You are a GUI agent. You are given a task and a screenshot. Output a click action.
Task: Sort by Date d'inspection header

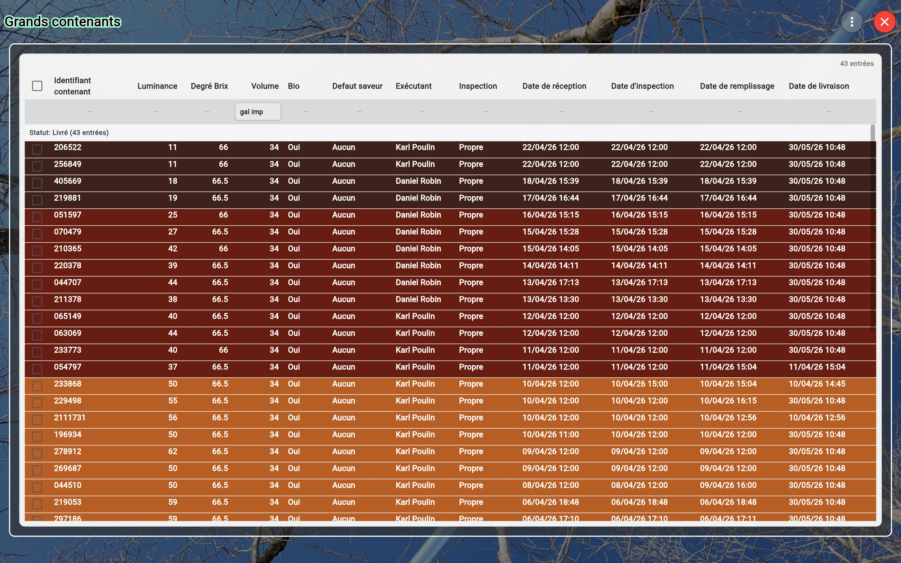point(642,86)
